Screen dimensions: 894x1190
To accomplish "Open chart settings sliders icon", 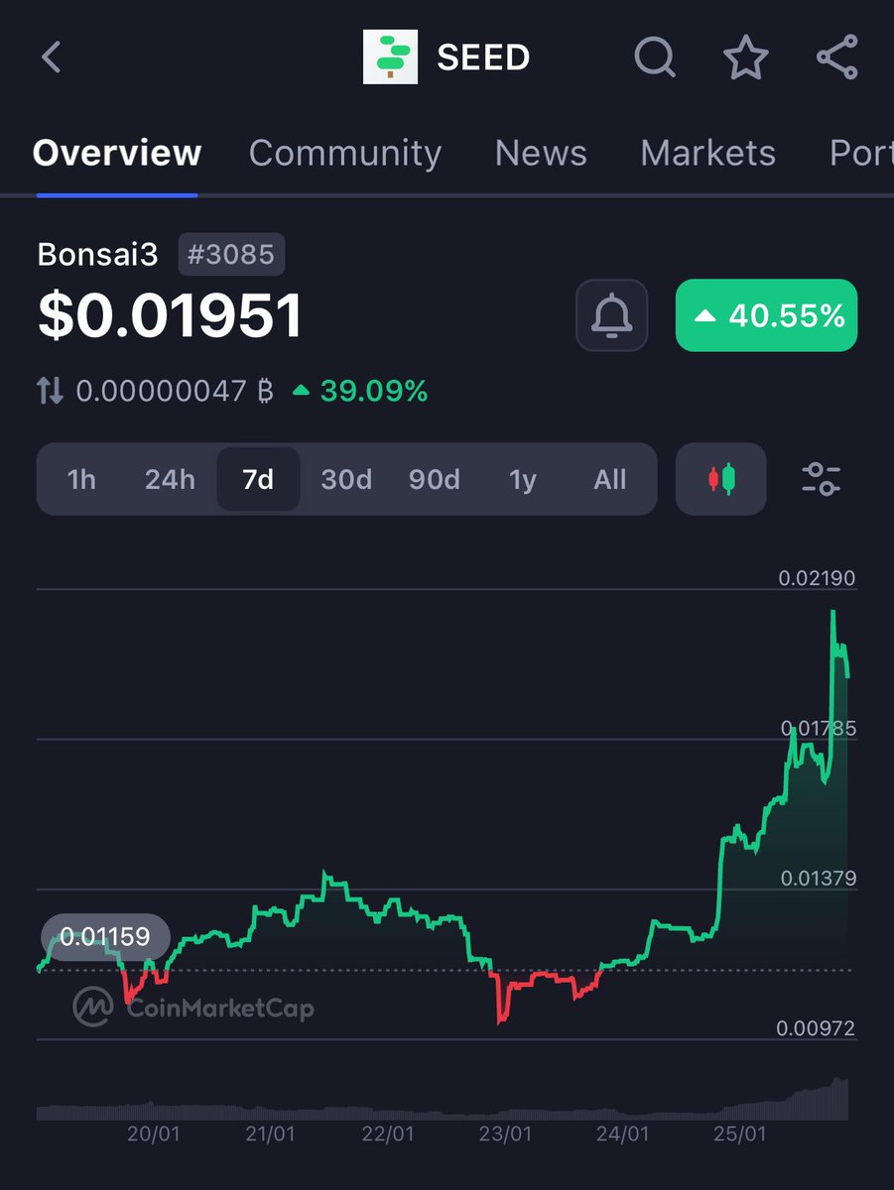I will [x=821, y=479].
